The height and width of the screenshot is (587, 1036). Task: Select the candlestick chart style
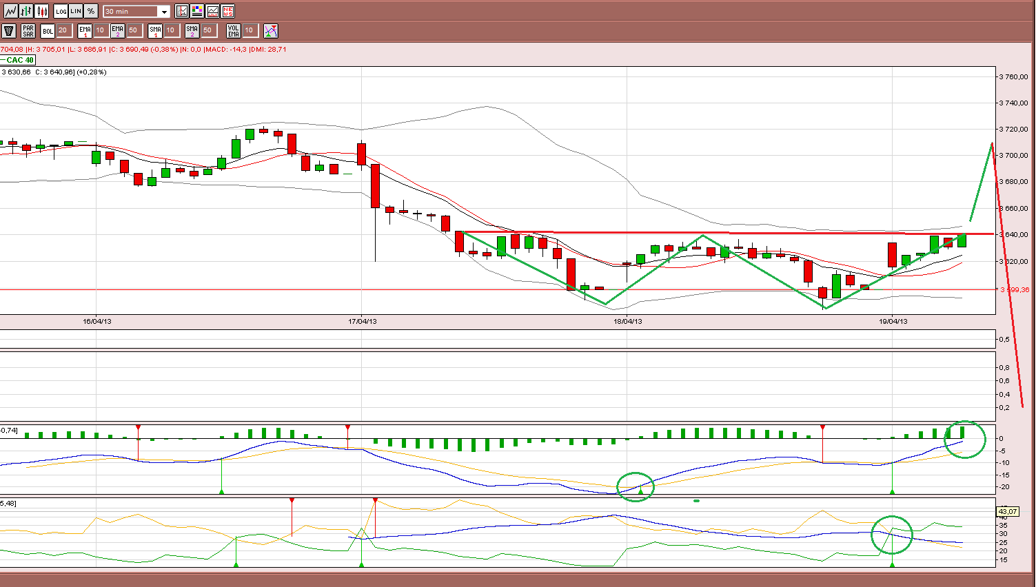click(x=42, y=11)
